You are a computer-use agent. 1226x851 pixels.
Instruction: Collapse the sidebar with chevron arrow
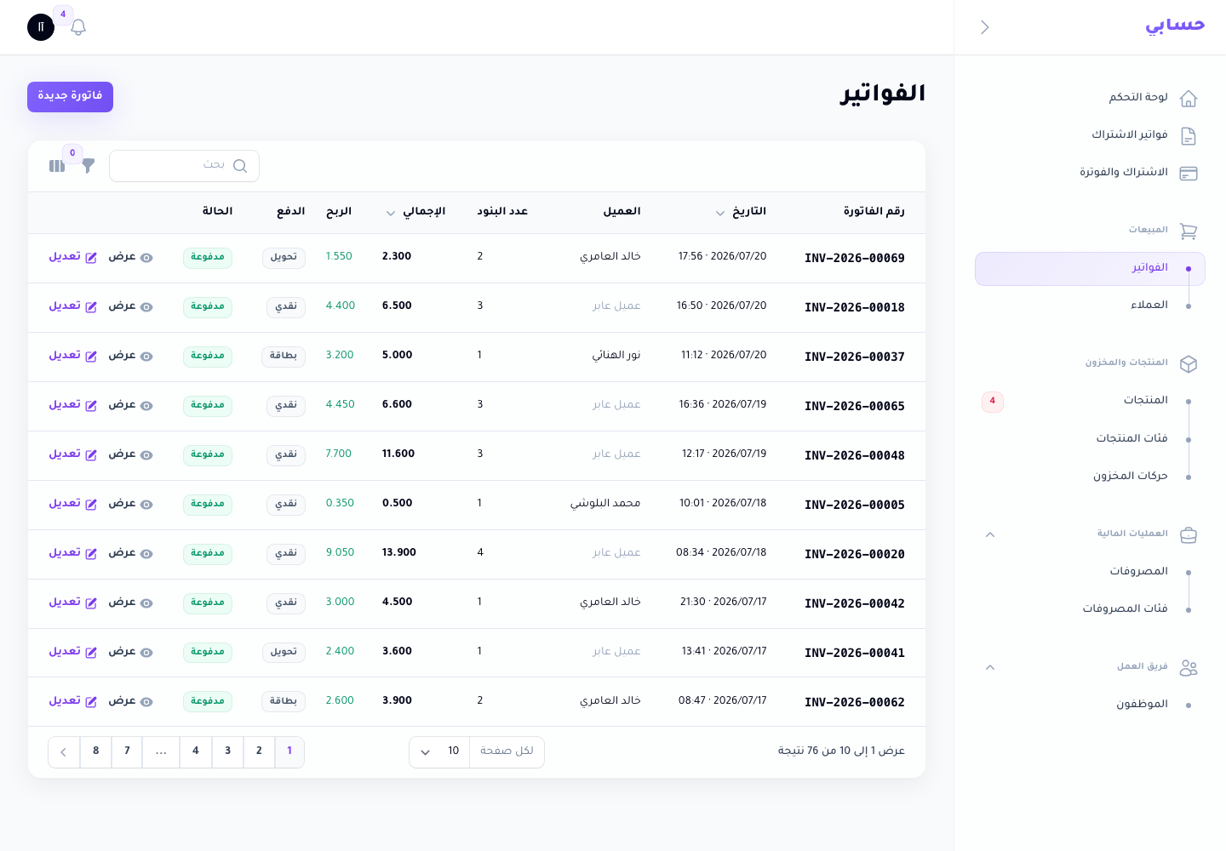(985, 27)
